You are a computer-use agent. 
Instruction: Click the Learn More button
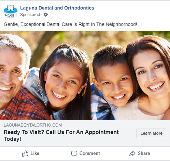point(151,133)
